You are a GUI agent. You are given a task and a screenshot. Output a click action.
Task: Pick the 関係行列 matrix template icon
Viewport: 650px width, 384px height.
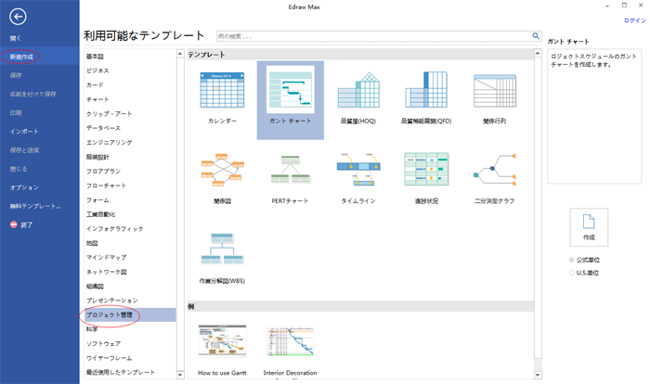coord(495,91)
